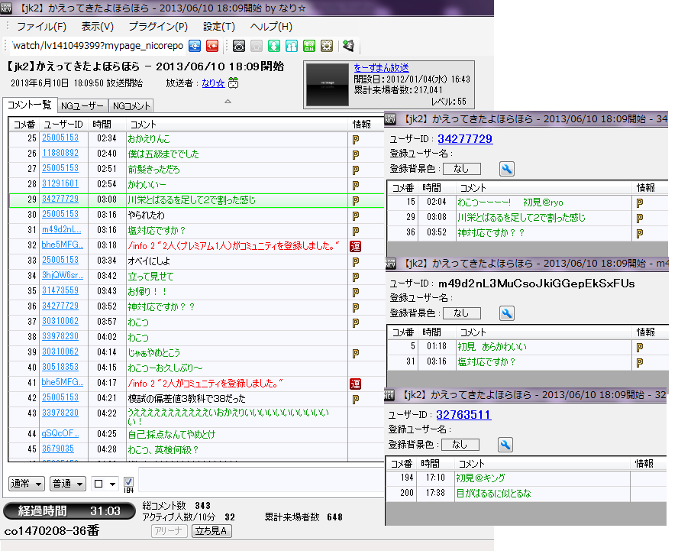The height and width of the screenshot is (554, 678).
Task: Open the comment color dropdown
Action: pyautogui.click(x=104, y=484)
